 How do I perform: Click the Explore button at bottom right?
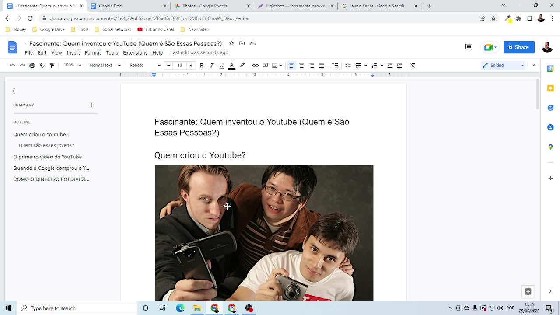(x=528, y=292)
